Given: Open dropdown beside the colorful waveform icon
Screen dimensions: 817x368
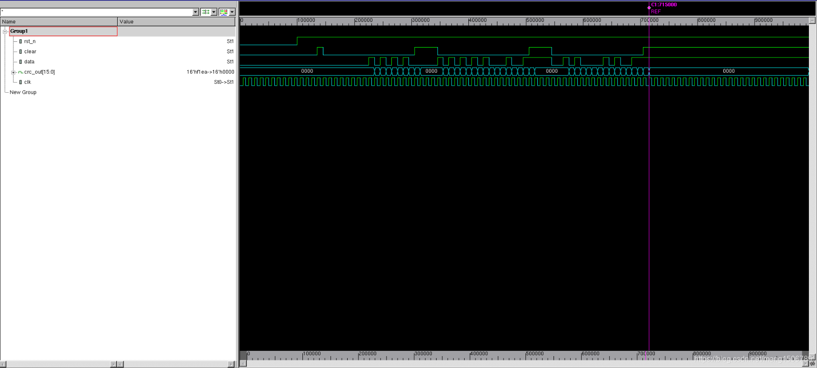Looking at the screenshot, I should (232, 12).
